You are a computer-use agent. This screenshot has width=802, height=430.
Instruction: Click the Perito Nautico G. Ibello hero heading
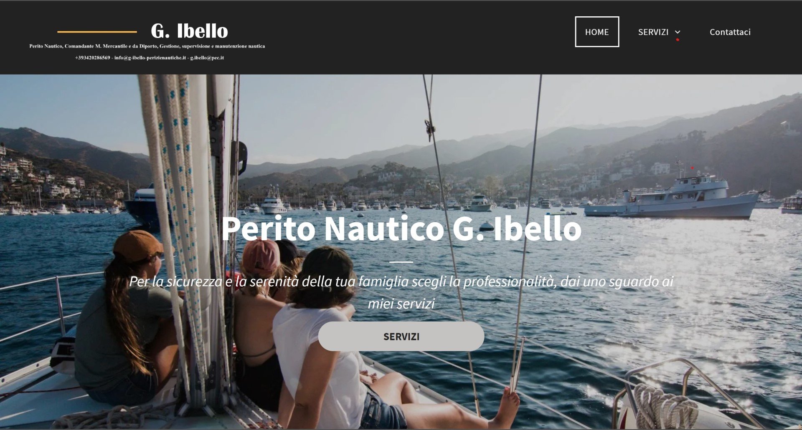[x=401, y=228]
